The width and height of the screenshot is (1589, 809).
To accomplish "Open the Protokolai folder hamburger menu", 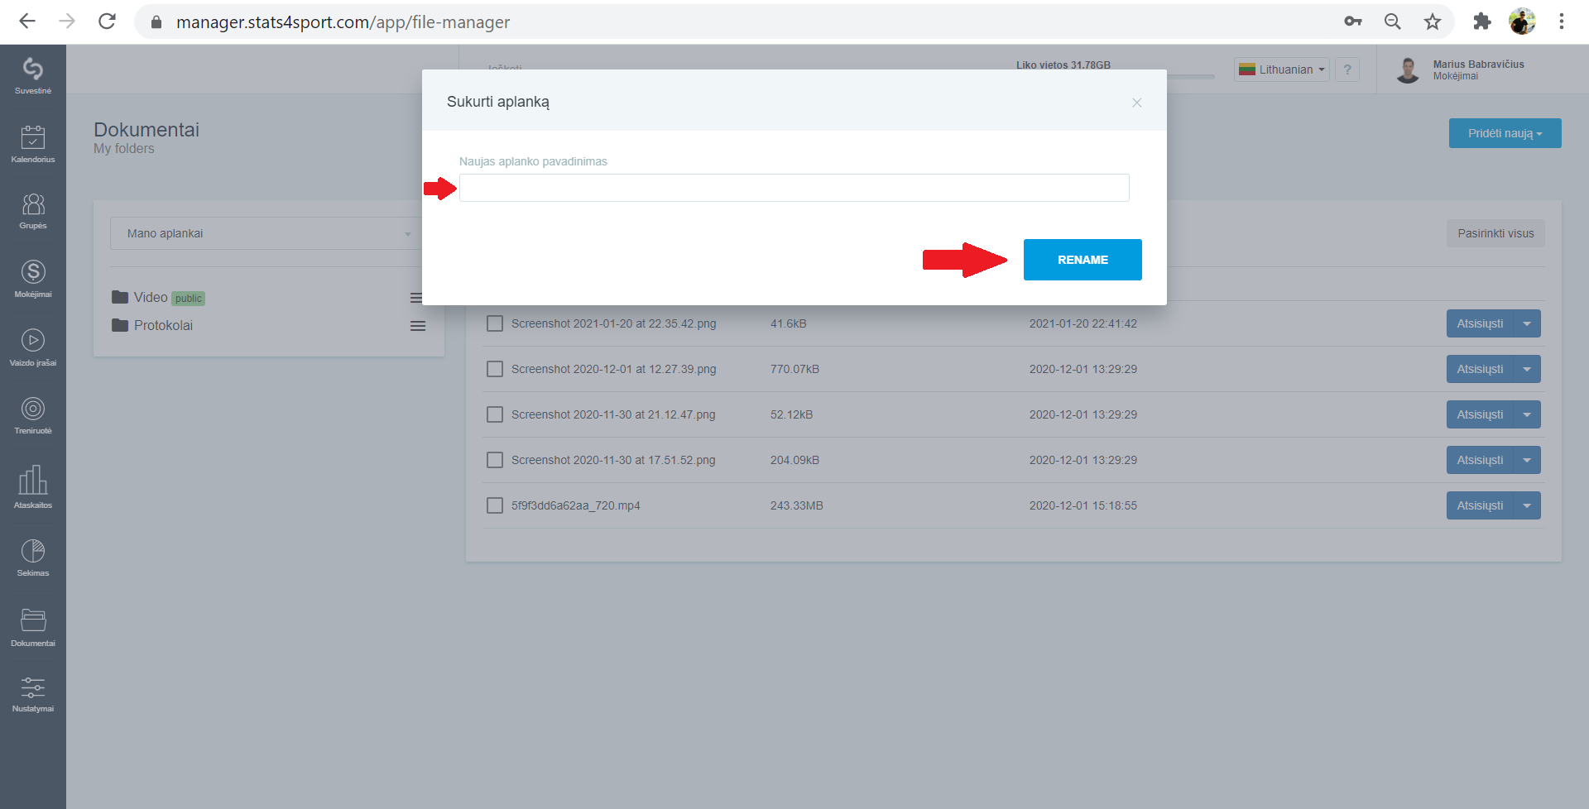I will [418, 326].
